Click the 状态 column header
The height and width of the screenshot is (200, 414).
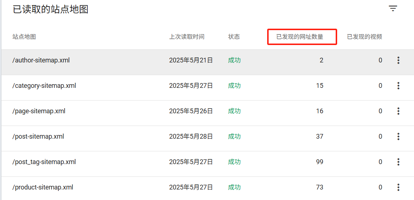click(234, 37)
